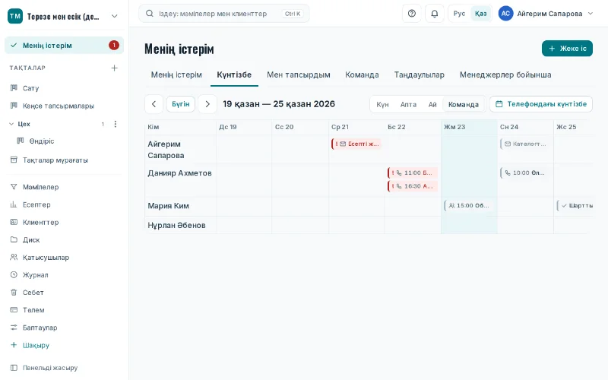Viewport: 608px width, 380px height.
Task: Open the Менеджерлер бойынша tab
Action: pyautogui.click(x=505, y=74)
